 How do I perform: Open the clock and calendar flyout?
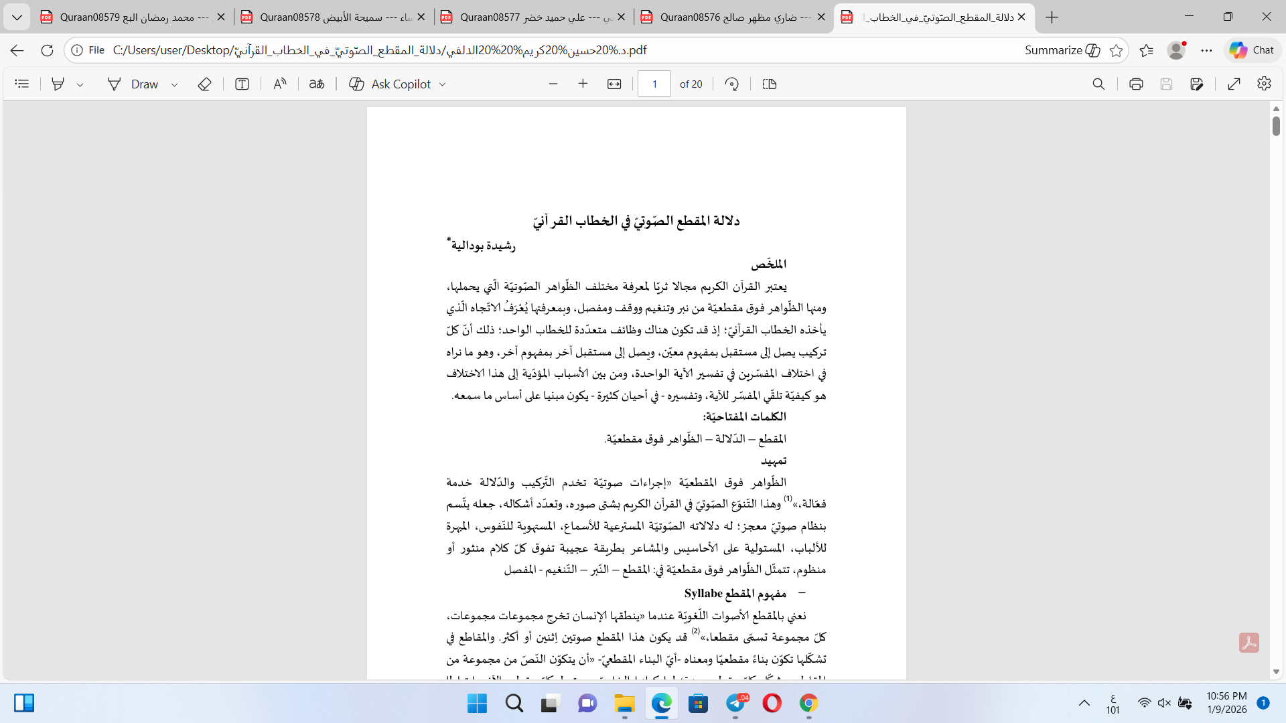[1226, 703]
